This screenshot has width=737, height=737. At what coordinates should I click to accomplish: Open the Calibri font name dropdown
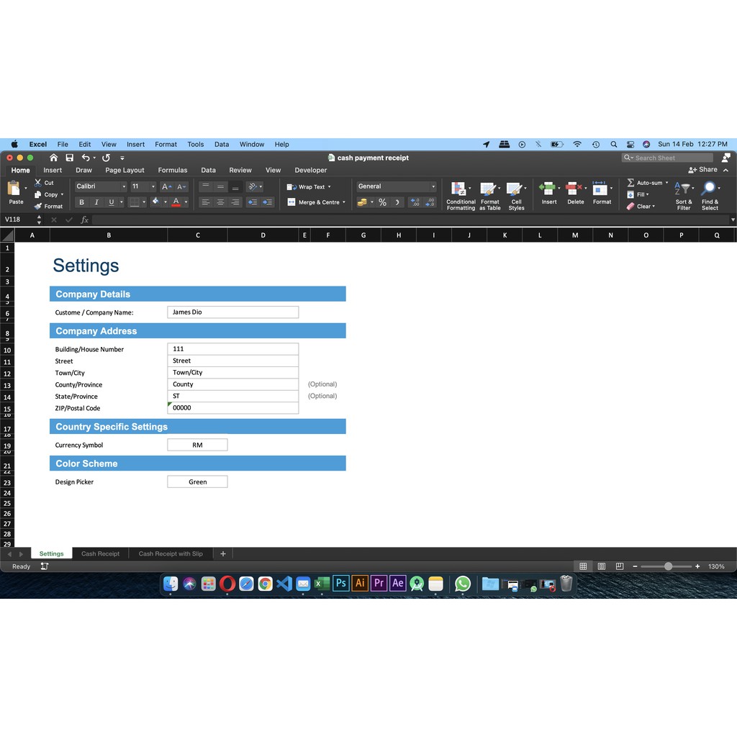click(x=124, y=186)
